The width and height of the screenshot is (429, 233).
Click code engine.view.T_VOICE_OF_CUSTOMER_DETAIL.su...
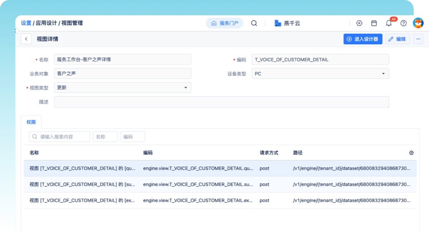tap(198, 184)
